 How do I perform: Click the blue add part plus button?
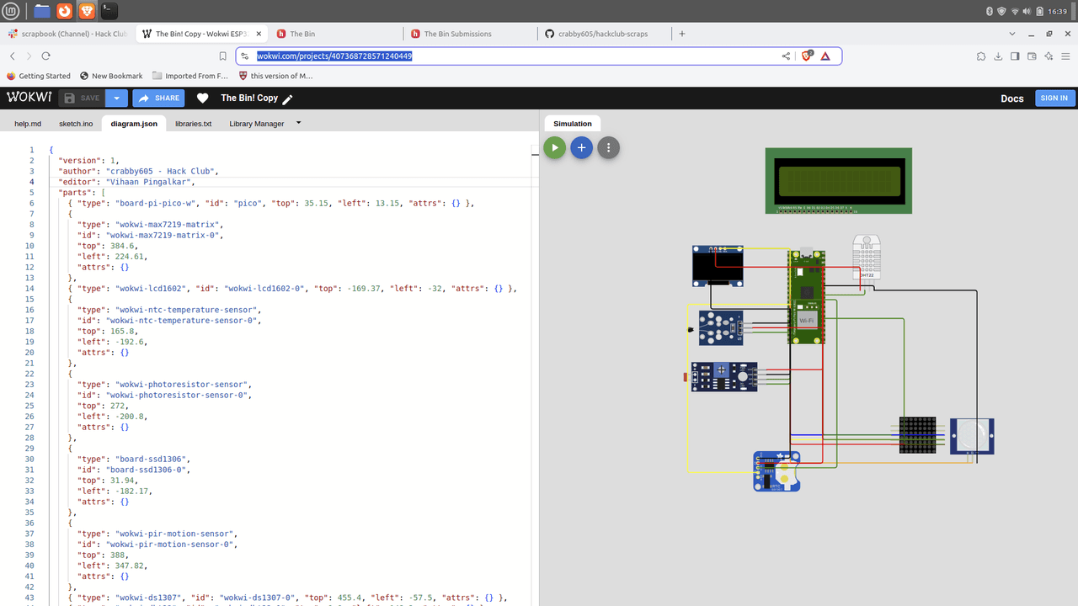coord(581,148)
